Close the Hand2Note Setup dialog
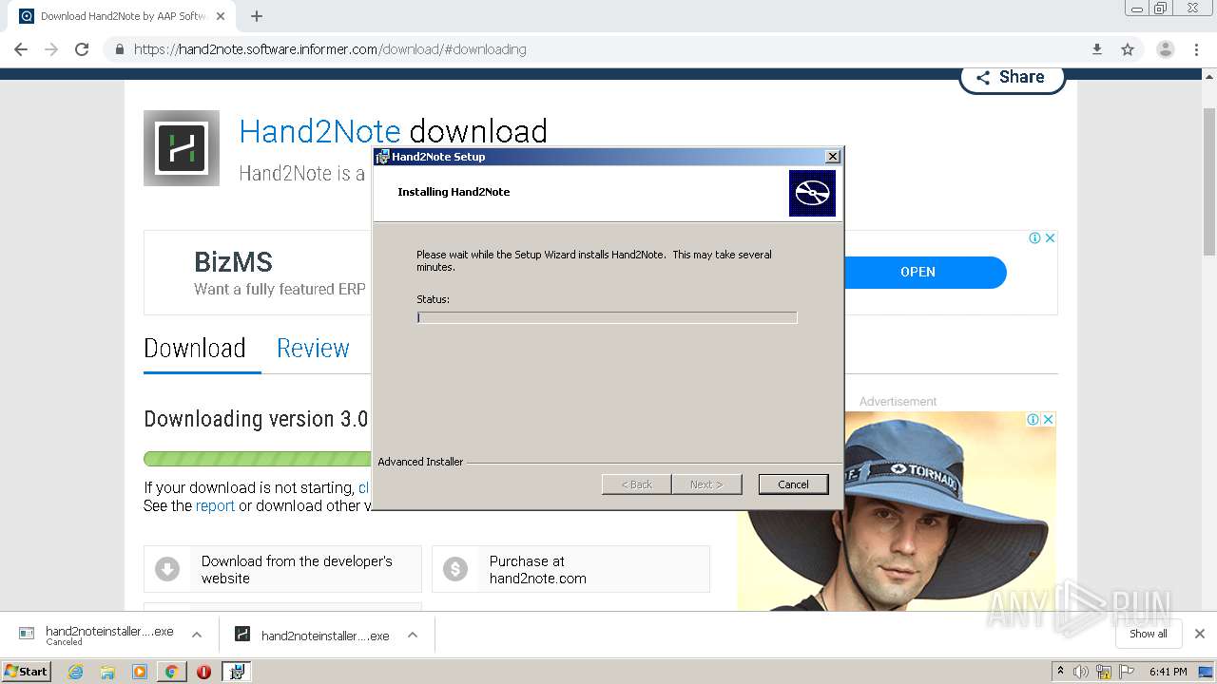Viewport: 1217px width, 684px height. click(833, 157)
